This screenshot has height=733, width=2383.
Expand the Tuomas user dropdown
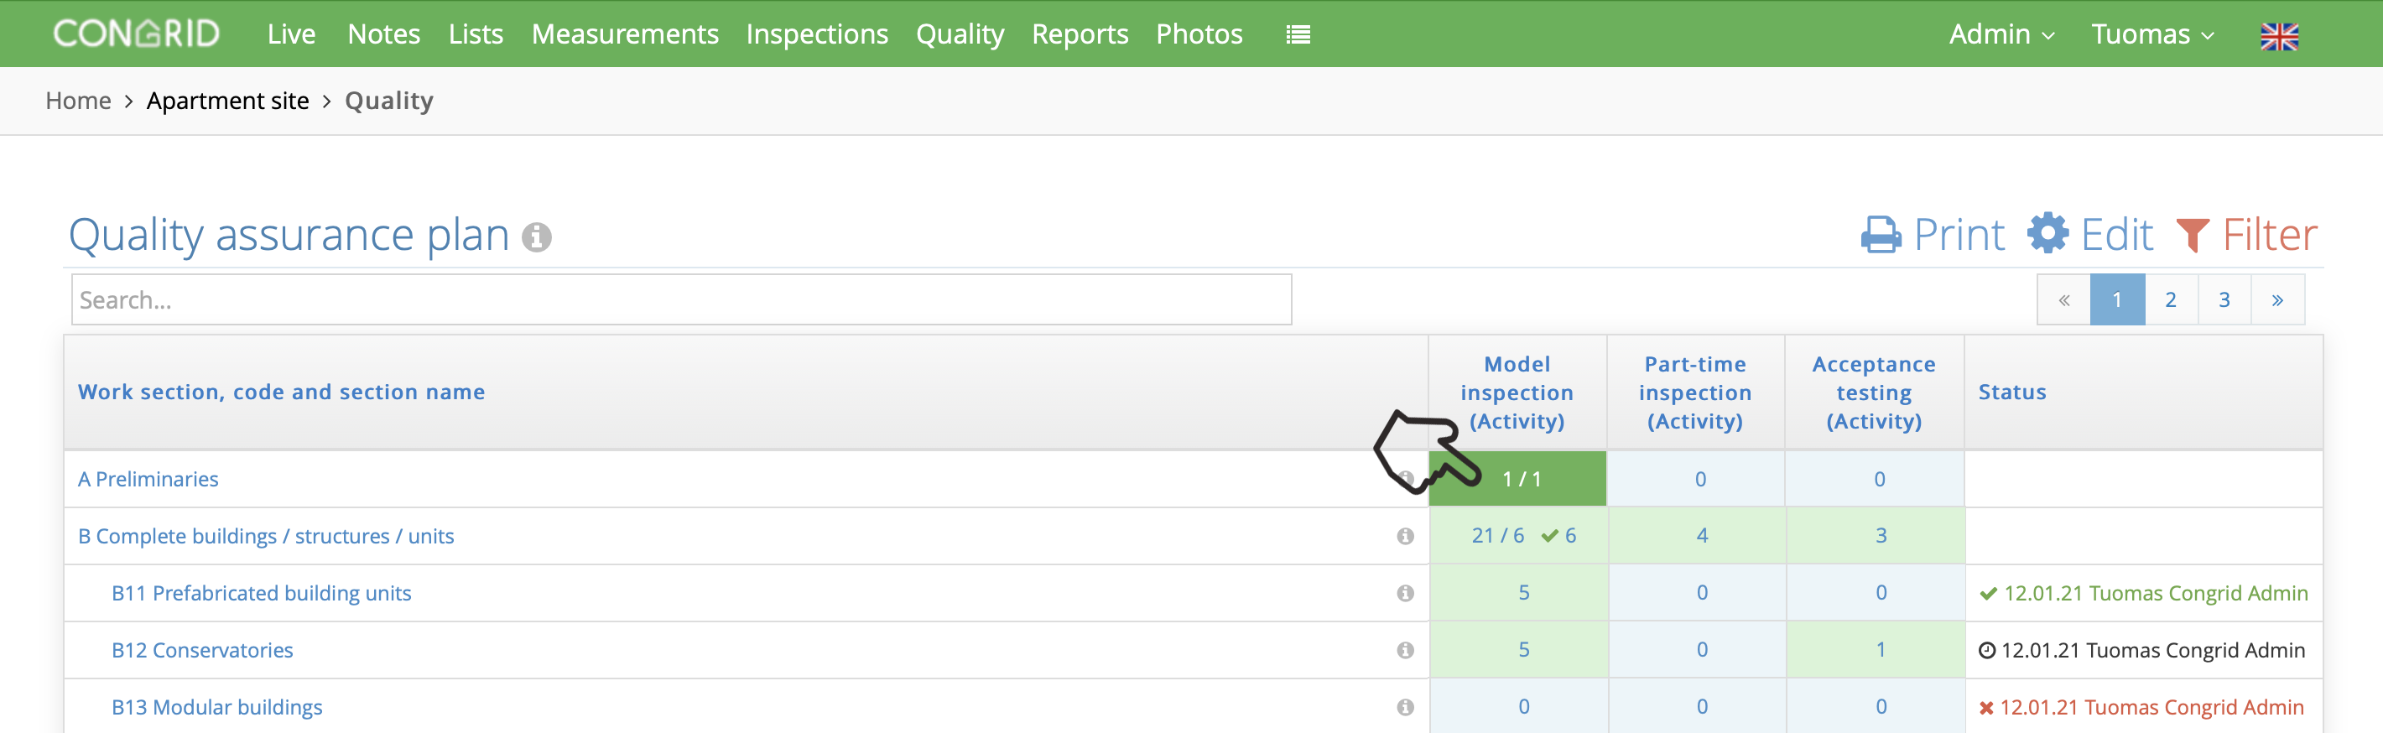2152,34
